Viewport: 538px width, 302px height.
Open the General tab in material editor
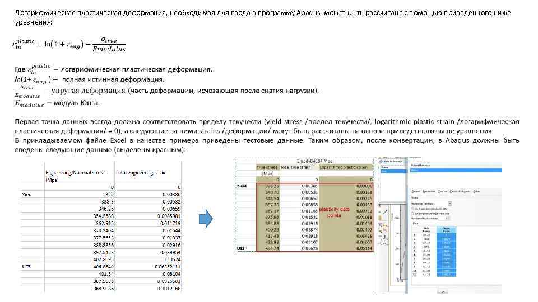click(x=416, y=191)
